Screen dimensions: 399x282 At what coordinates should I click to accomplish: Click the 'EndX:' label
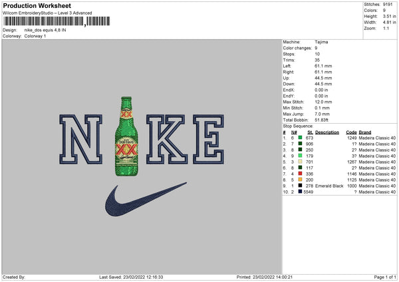[x=289, y=90]
